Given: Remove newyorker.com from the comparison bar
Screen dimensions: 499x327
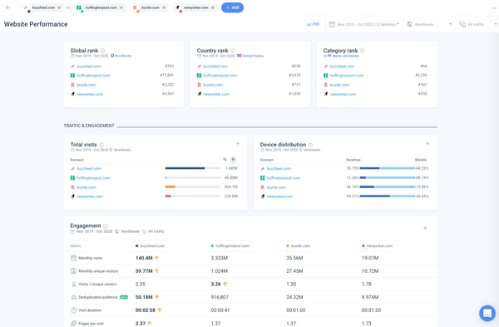Looking at the screenshot, I should coord(213,7).
